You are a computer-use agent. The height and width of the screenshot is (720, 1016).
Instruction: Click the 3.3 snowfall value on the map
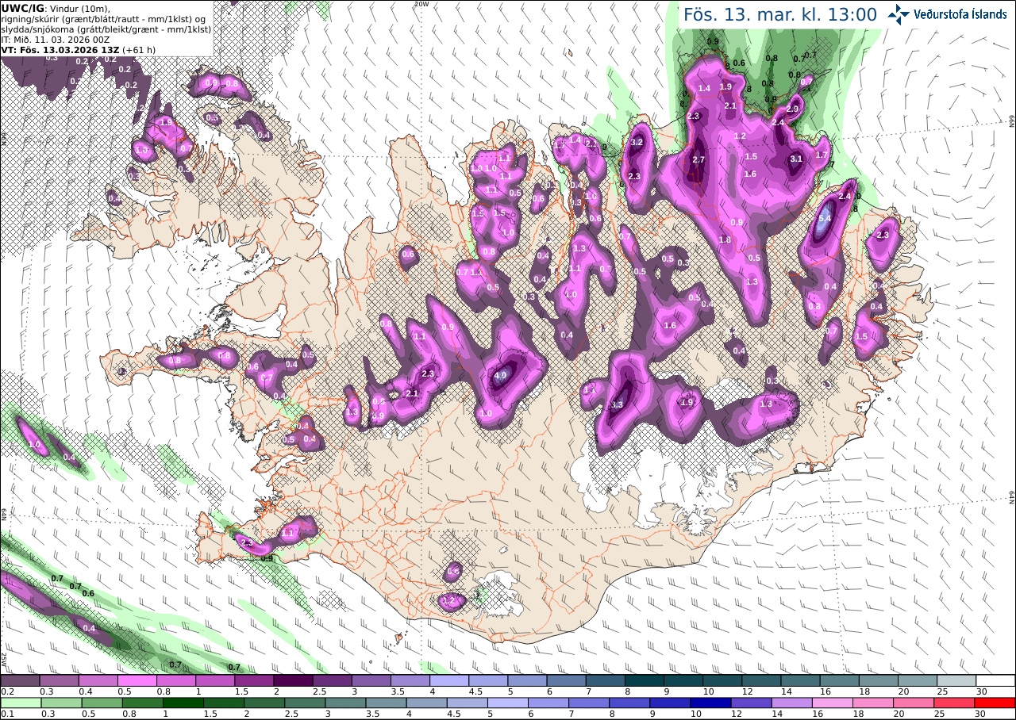618,405
